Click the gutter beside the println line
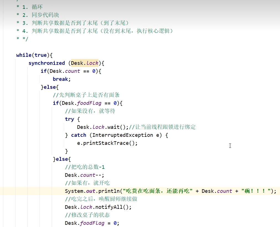 (7, 191)
